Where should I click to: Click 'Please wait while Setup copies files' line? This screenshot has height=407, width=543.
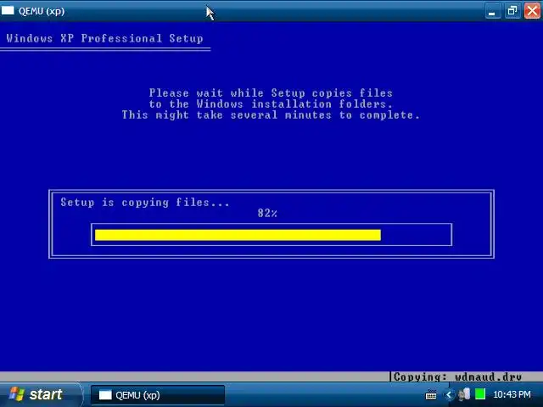tap(271, 92)
